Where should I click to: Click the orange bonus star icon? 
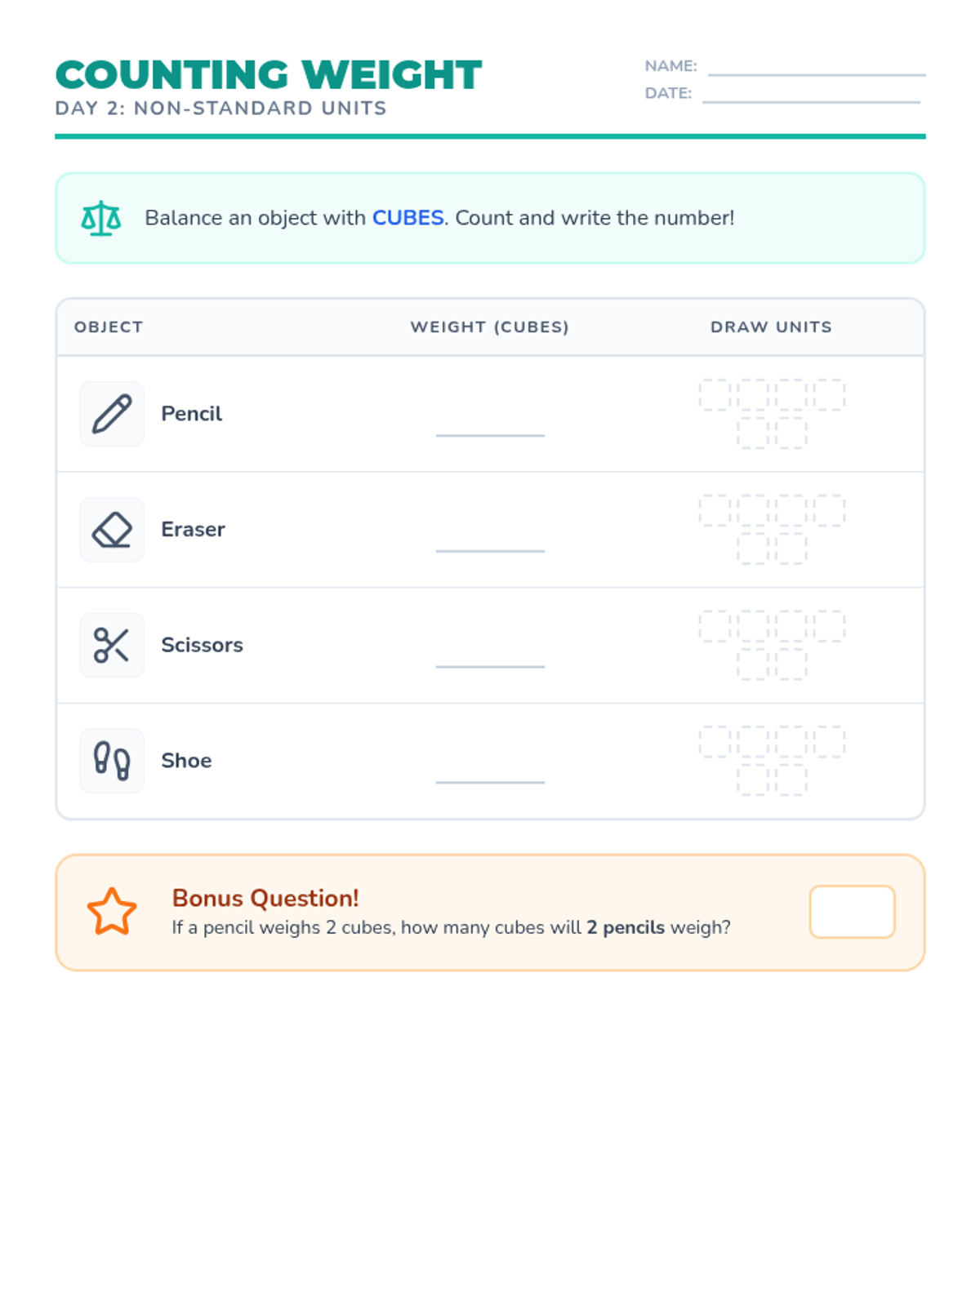pyautogui.click(x=112, y=912)
